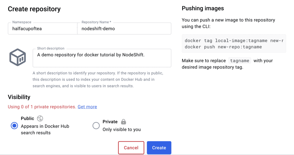Click the 'Pushing images' section heading

click(203, 9)
